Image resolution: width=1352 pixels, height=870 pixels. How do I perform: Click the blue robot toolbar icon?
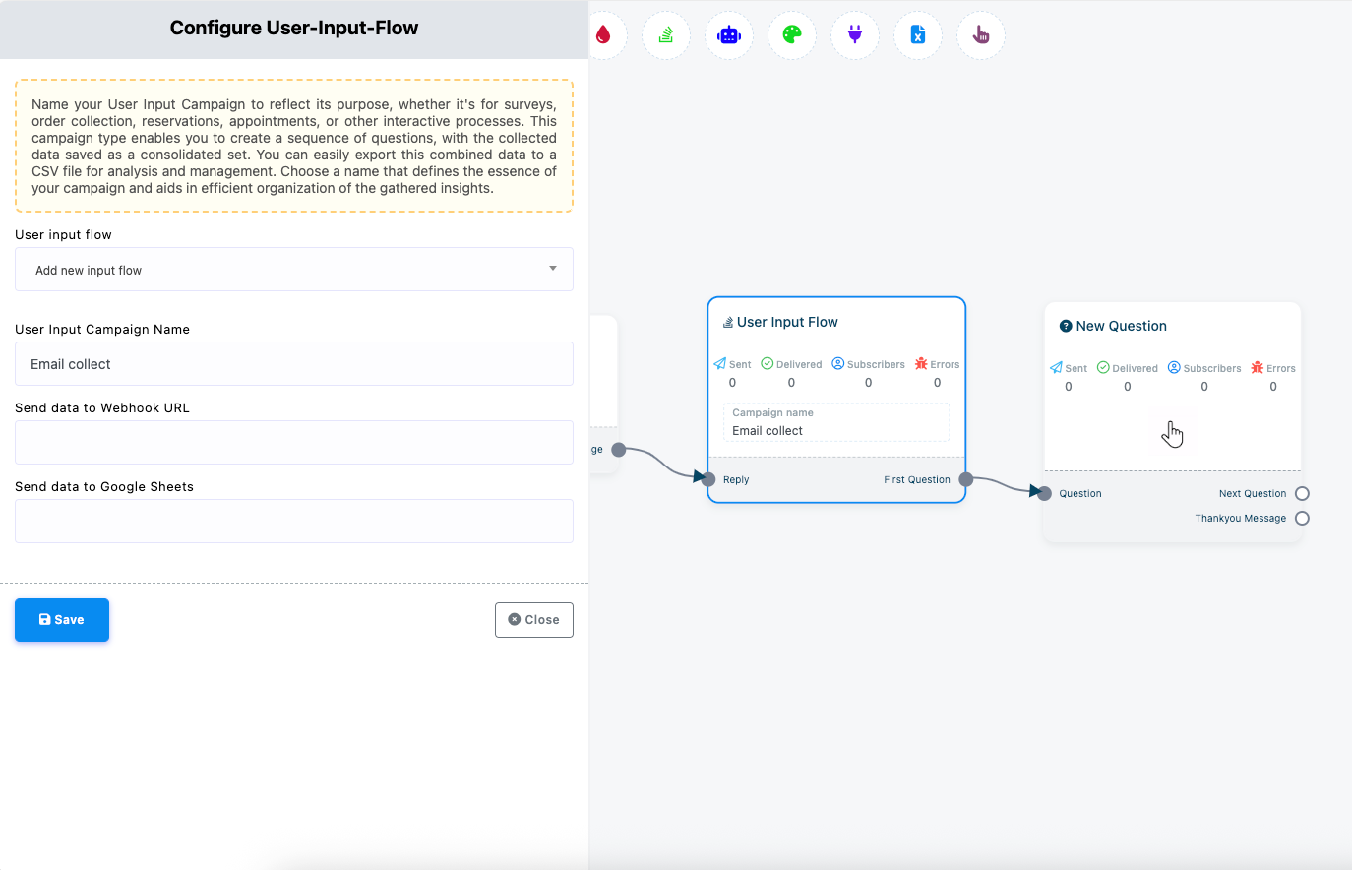729,35
